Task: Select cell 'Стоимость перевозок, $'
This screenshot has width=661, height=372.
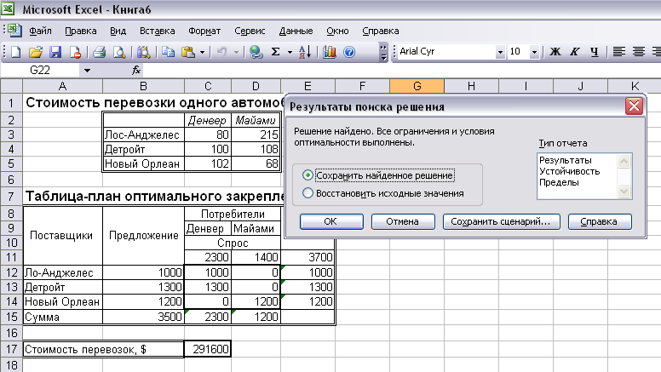Action: [x=103, y=349]
